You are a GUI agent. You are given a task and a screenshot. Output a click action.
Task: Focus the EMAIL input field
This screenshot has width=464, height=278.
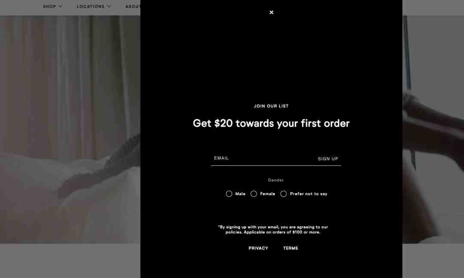click(262, 159)
